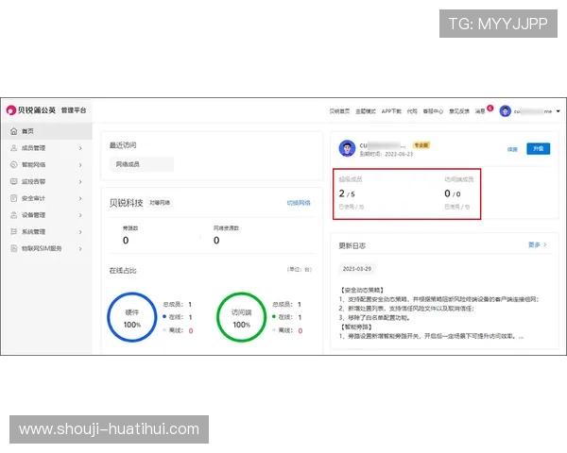Click the device icon beside 设备管理
This screenshot has height=453, width=567.
tap(14, 215)
